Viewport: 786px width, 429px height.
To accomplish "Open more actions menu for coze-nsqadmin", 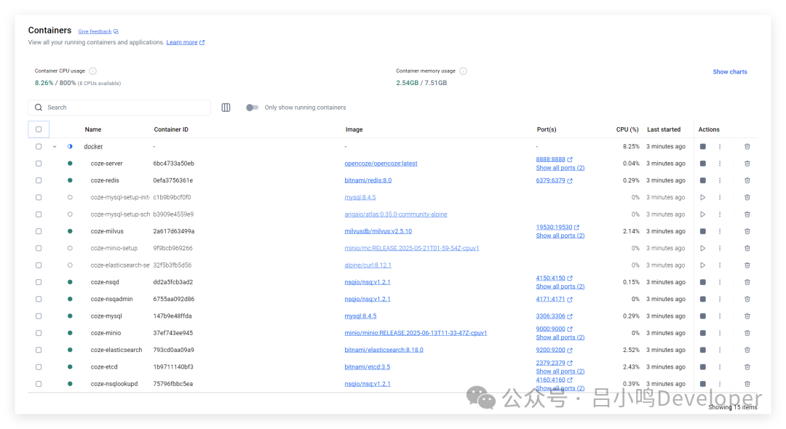I will click(720, 300).
